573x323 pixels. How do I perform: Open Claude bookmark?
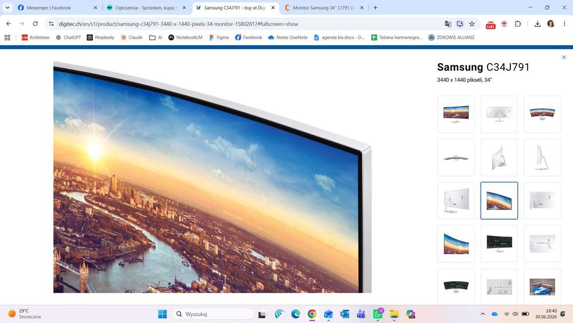132,37
